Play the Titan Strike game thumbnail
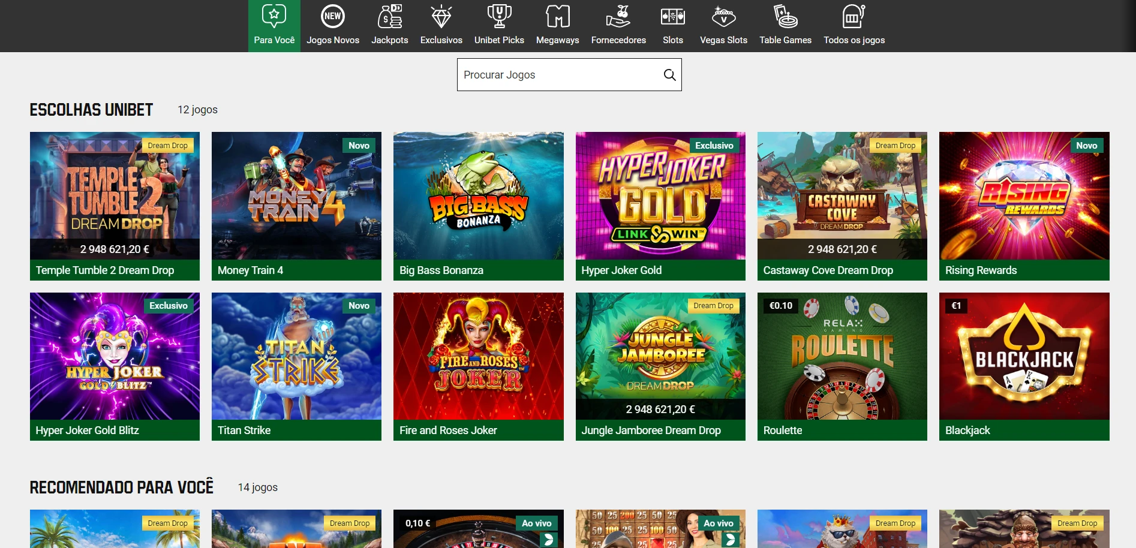The width and height of the screenshot is (1136, 548). point(296,356)
